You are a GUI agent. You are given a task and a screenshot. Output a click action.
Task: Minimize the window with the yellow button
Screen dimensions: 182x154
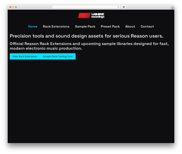click(13, 7)
